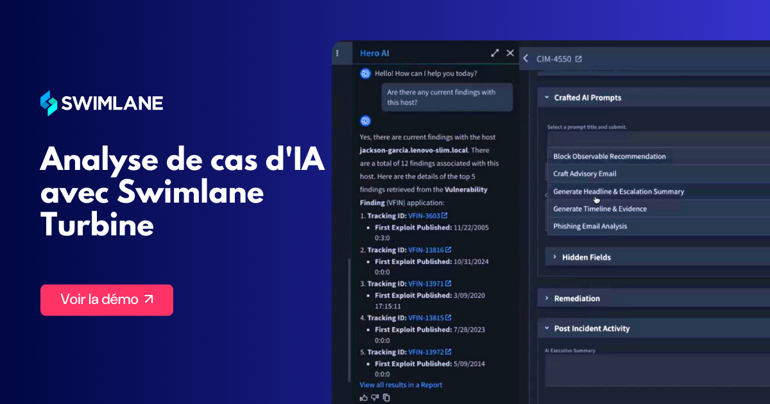Select Generate Headline & Escalation Summary option
770x404 pixels.
point(618,191)
